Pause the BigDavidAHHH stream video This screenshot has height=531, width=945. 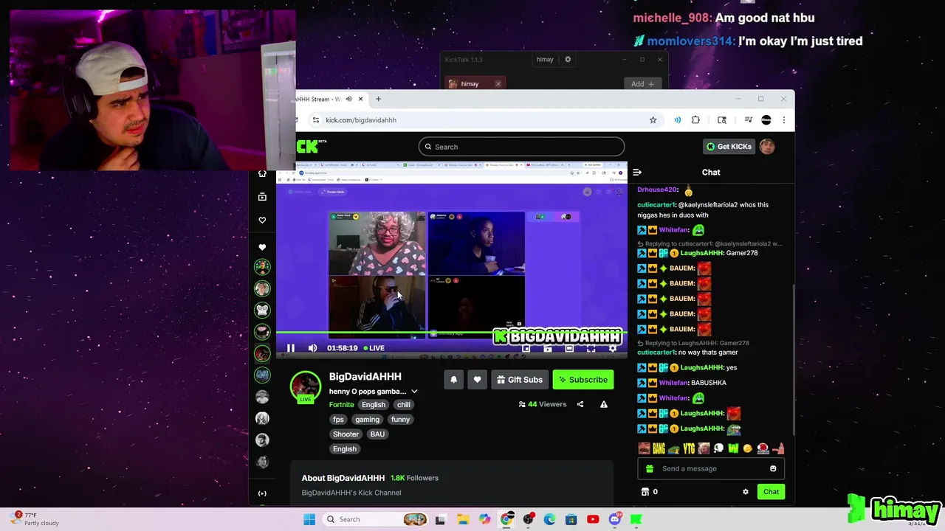[291, 348]
